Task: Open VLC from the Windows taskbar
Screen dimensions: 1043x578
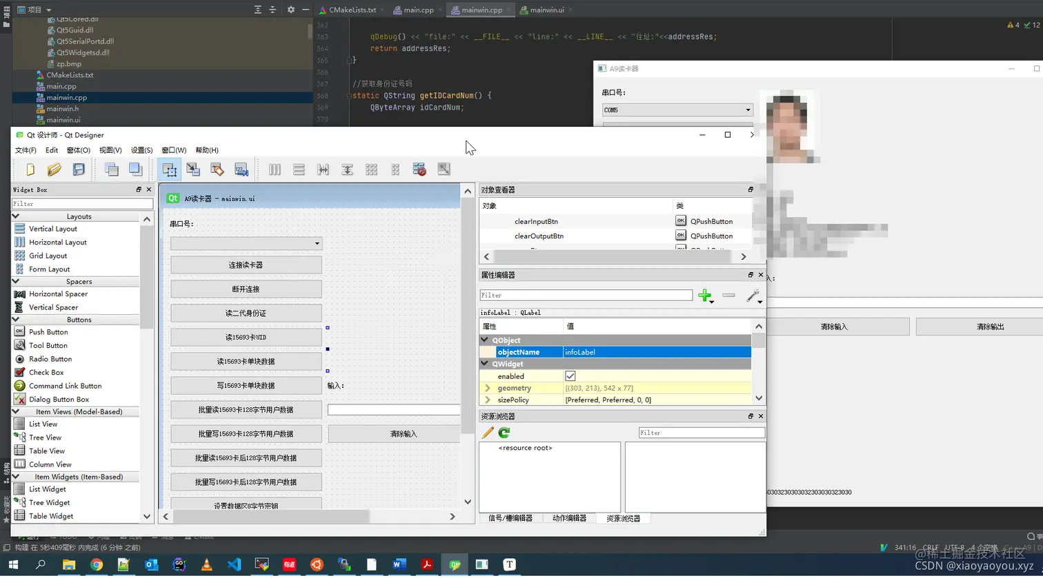Action: (x=206, y=564)
